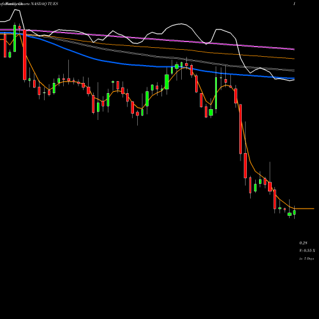This screenshot has height=319, width=319.
Task: Click the 'in 5 Days' label
Action: [x=307, y=258]
